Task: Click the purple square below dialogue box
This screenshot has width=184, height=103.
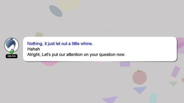Action: (125, 64)
